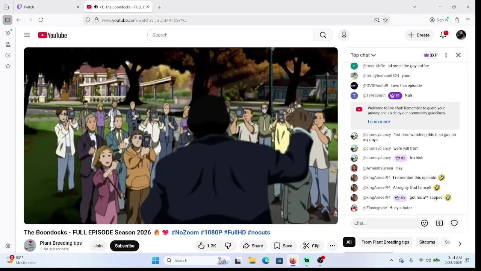Show next category chips arrow
The height and width of the screenshot is (271, 481).
tap(460, 244)
